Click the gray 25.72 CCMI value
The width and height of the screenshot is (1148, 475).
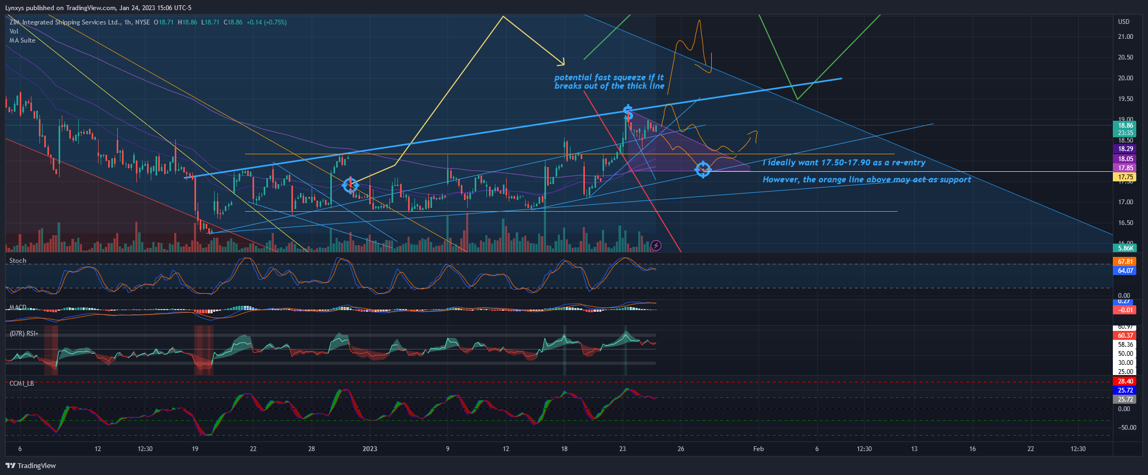click(1125, 399)
